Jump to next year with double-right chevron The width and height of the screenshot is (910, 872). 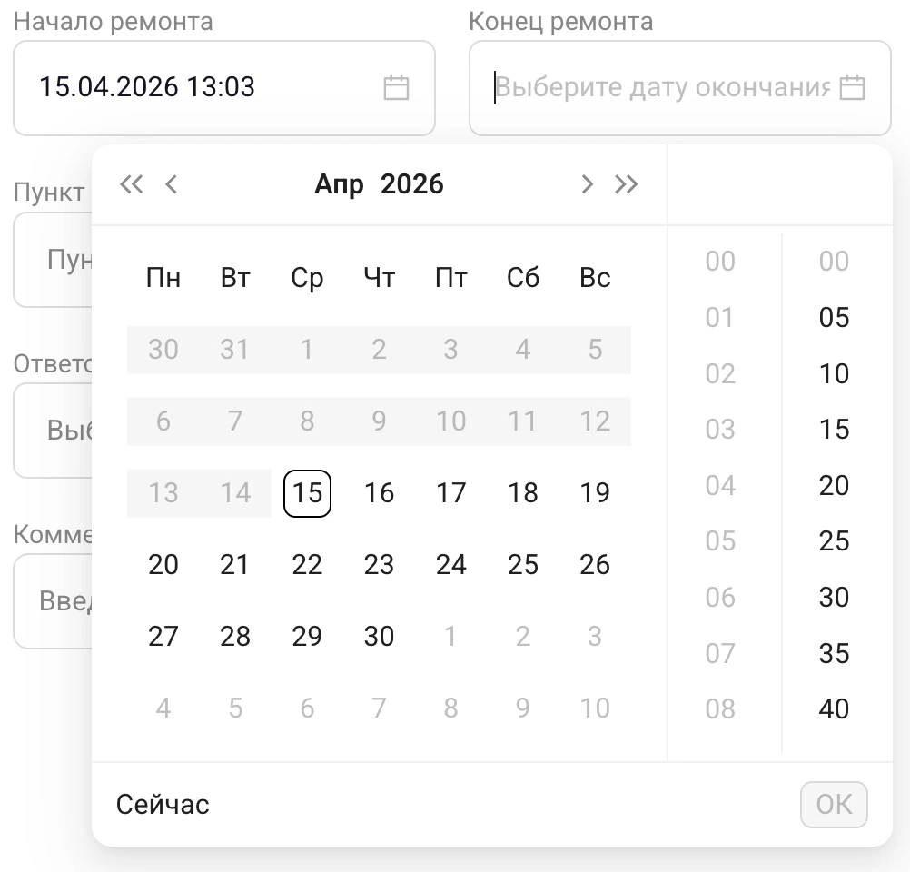627,183
